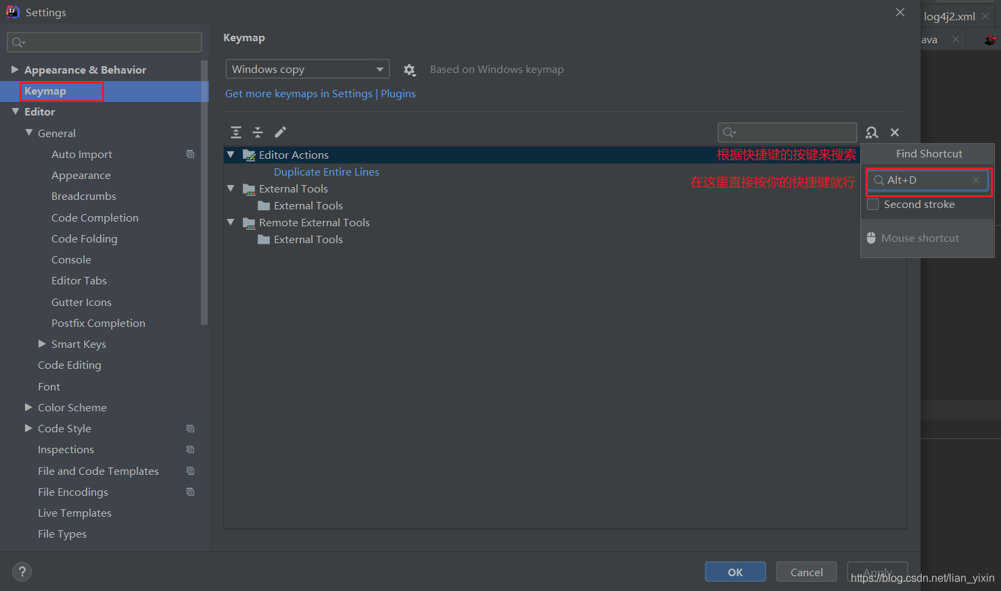This screenshot has width=1001, height=591.
Task: Collapse the External Tools group
Action: (x=231, y=188)
